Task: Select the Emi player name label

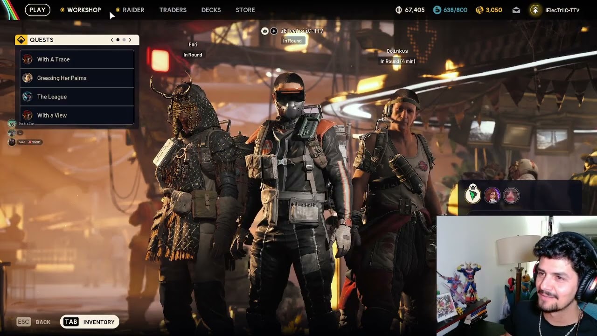Action: [193, 45]
